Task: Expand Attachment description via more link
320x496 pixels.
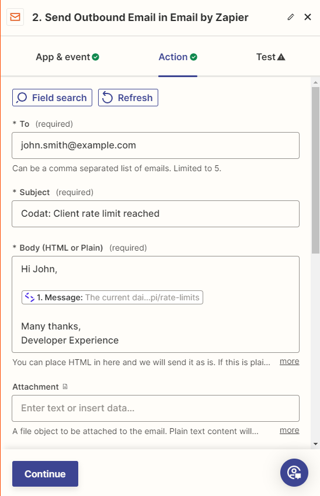Action: point(289,430)
